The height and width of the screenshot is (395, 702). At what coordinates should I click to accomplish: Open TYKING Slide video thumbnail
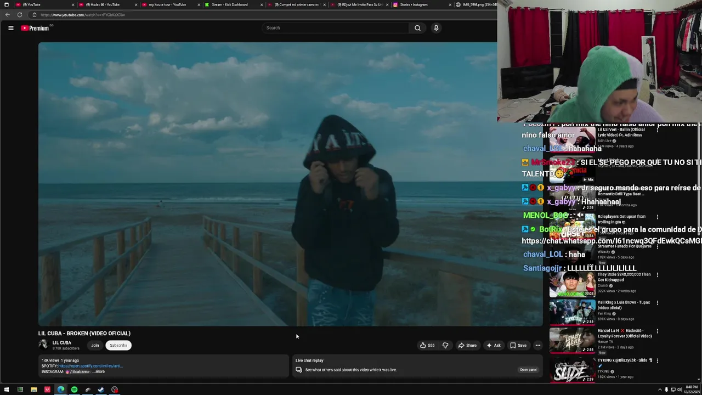573,370
